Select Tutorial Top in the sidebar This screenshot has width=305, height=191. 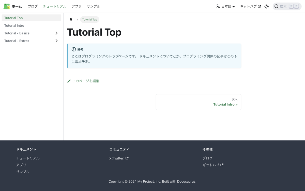click(x=32, y=18)
